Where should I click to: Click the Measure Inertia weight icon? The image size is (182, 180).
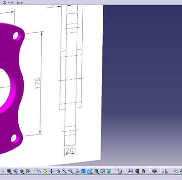point(143,171)
